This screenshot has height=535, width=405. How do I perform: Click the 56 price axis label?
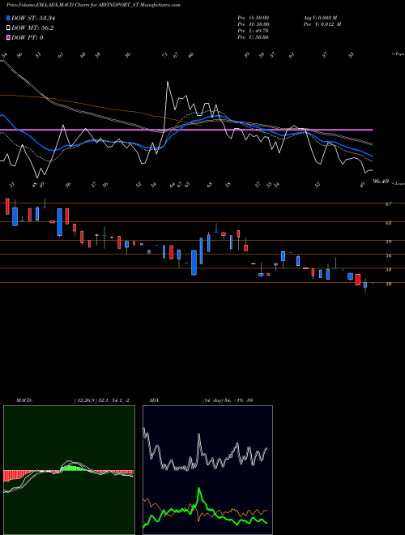click(x=388, y=255)
